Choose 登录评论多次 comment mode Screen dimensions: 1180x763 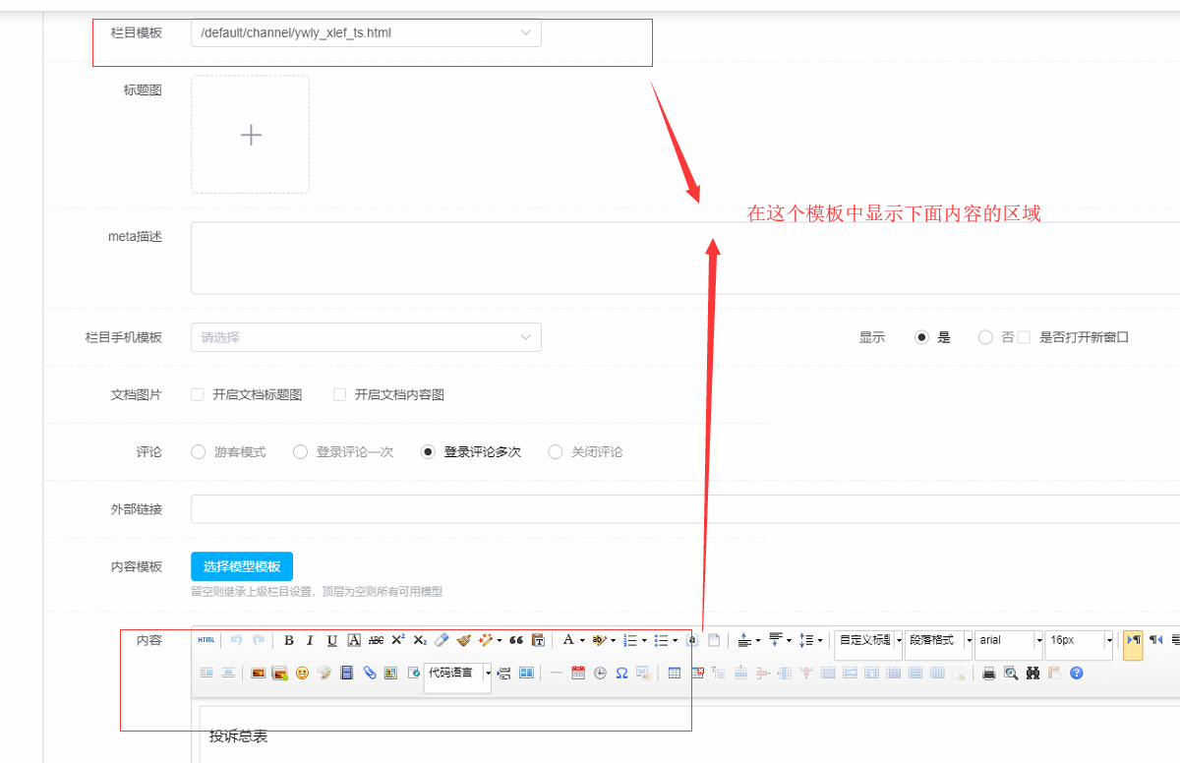(x=428, y=452)
